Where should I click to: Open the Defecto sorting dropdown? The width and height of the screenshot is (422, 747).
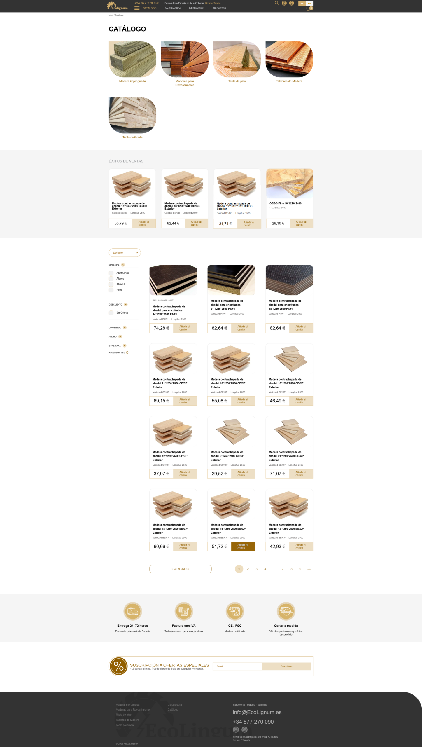click(125, 253)
